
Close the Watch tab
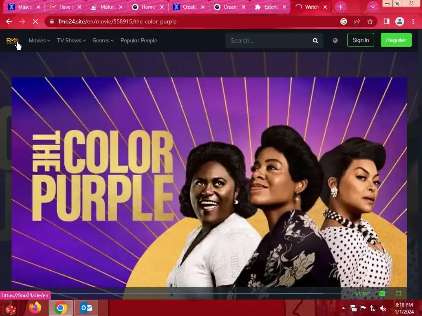click(325, 7)
